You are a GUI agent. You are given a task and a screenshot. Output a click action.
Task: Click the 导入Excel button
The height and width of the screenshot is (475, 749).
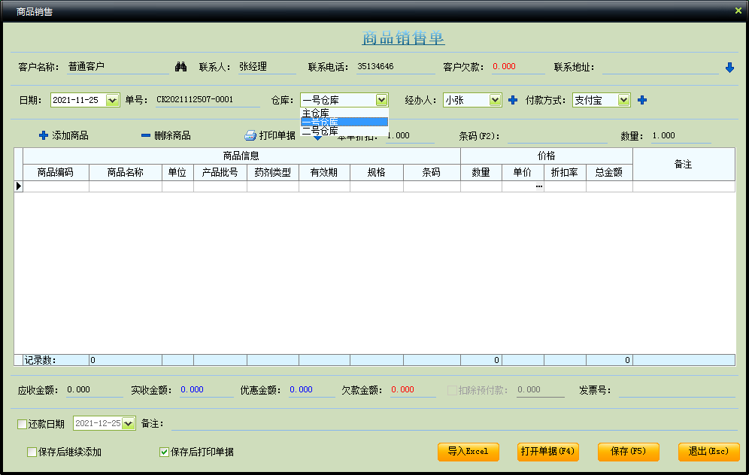click(x=468, y=452)
